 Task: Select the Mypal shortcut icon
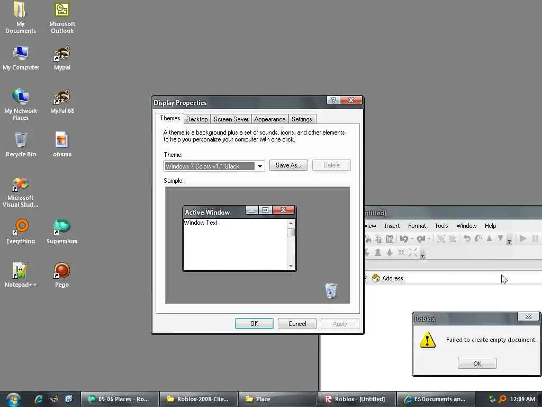pos(62,58)
